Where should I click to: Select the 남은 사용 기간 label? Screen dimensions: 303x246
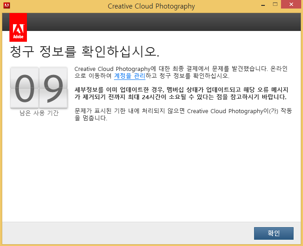click(39, 113)
